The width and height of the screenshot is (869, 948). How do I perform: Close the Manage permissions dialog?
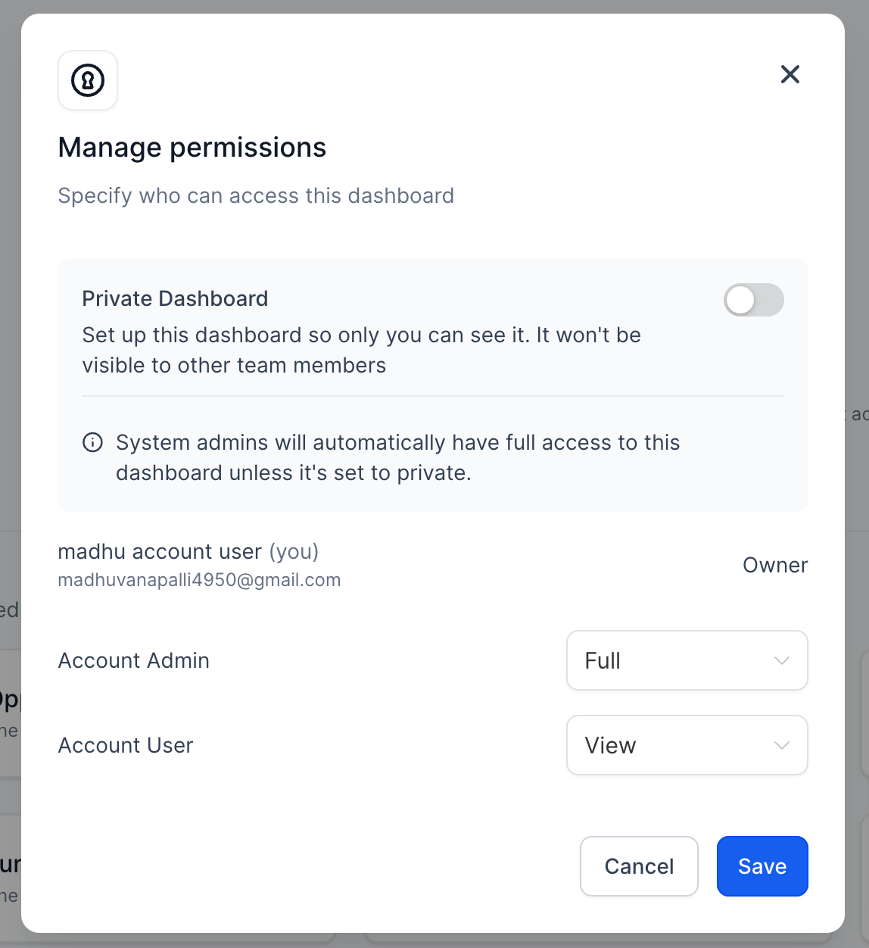pos(790,74)
